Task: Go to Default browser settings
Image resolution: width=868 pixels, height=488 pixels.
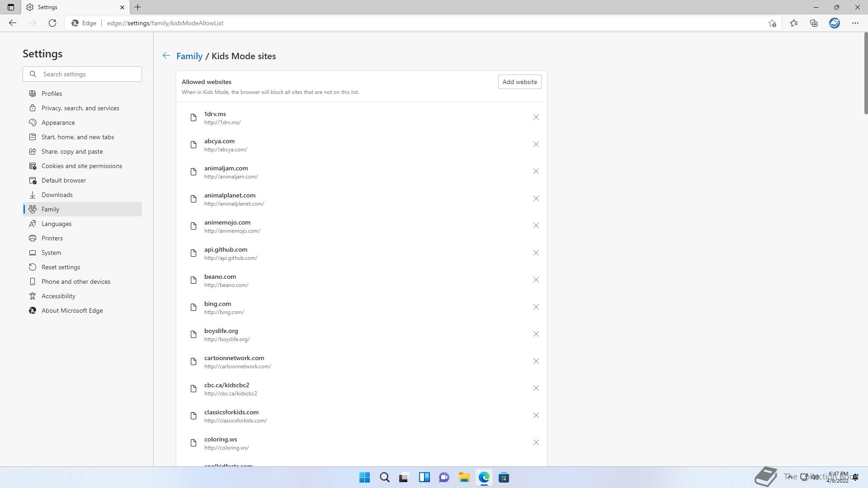Action: (x=82, y=180)
